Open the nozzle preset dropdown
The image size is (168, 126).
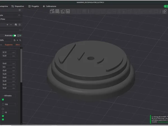pos(9,15)
